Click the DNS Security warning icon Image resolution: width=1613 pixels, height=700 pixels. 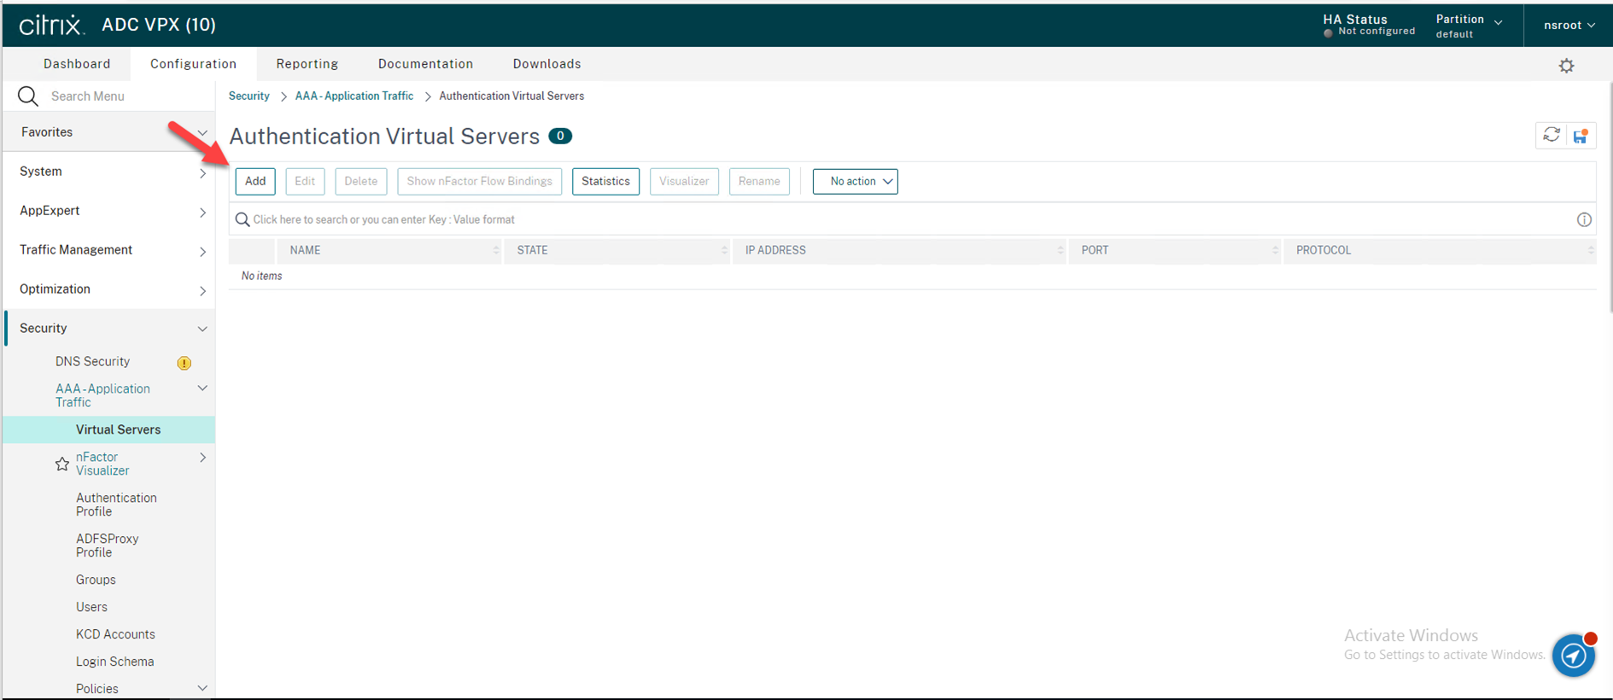coord(184,363)
